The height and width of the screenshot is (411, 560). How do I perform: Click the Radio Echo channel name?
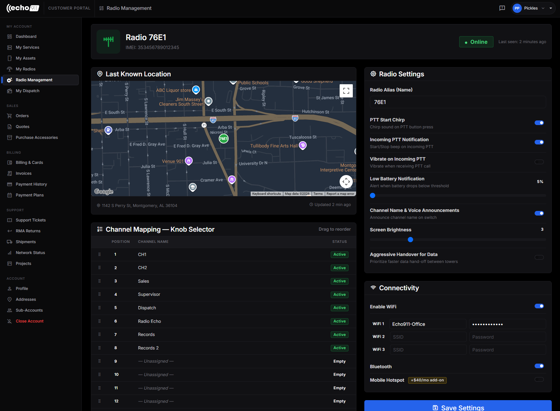[150, 321]
